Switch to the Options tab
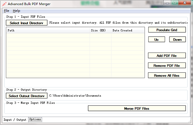193x125 pixels. click(35, 120)
